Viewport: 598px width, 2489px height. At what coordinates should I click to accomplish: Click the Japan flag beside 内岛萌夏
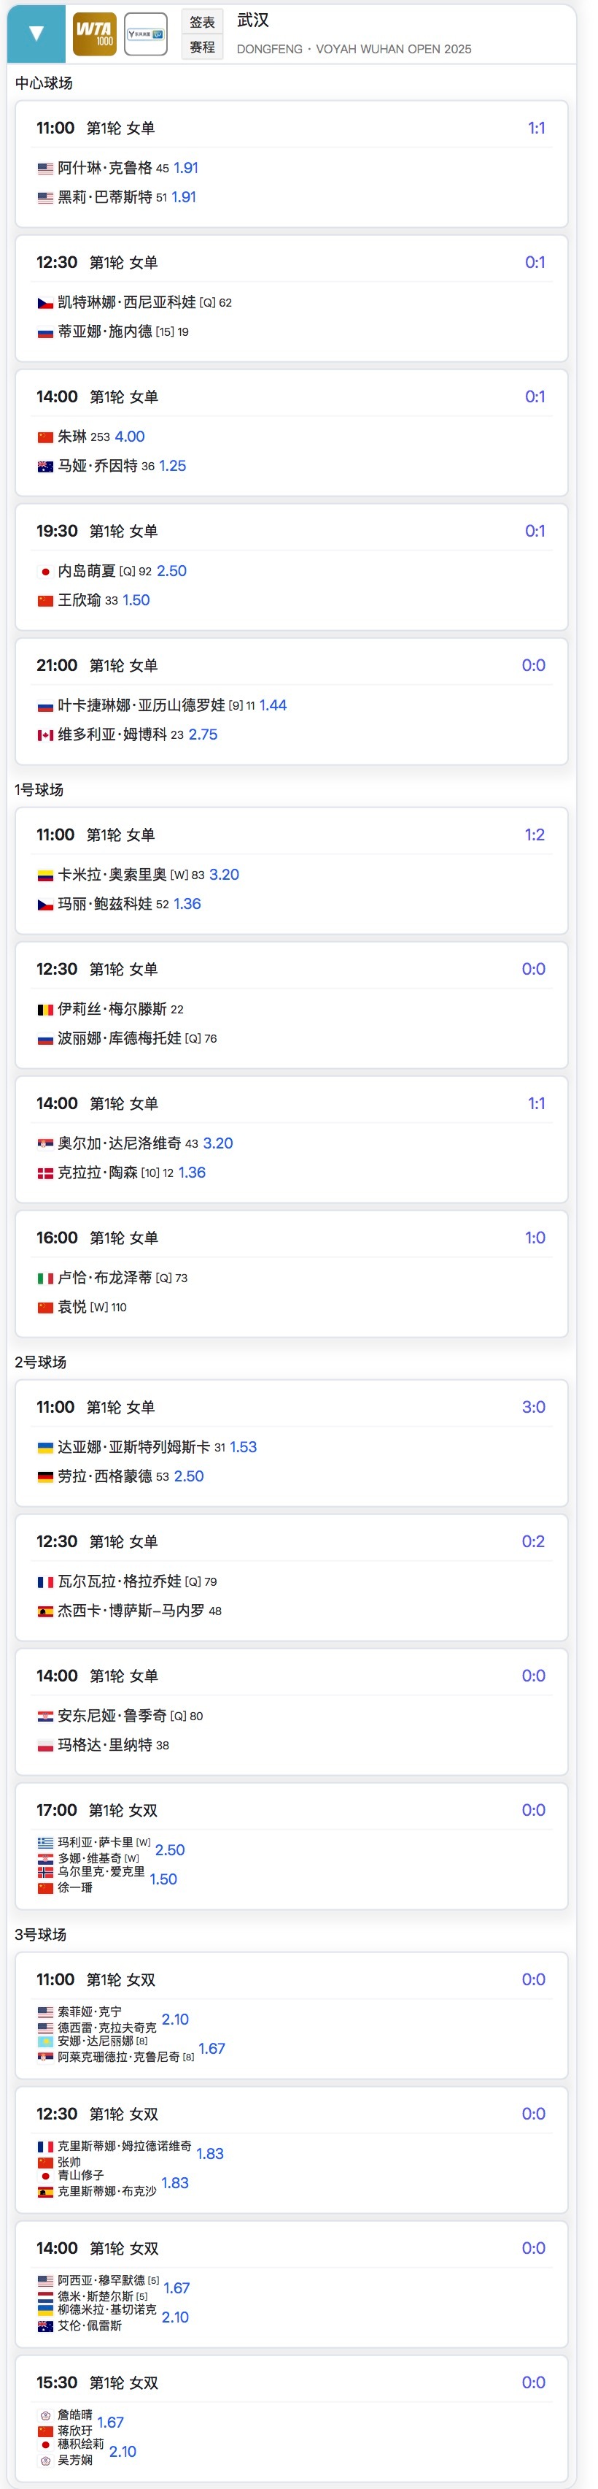tap(45, 571)
